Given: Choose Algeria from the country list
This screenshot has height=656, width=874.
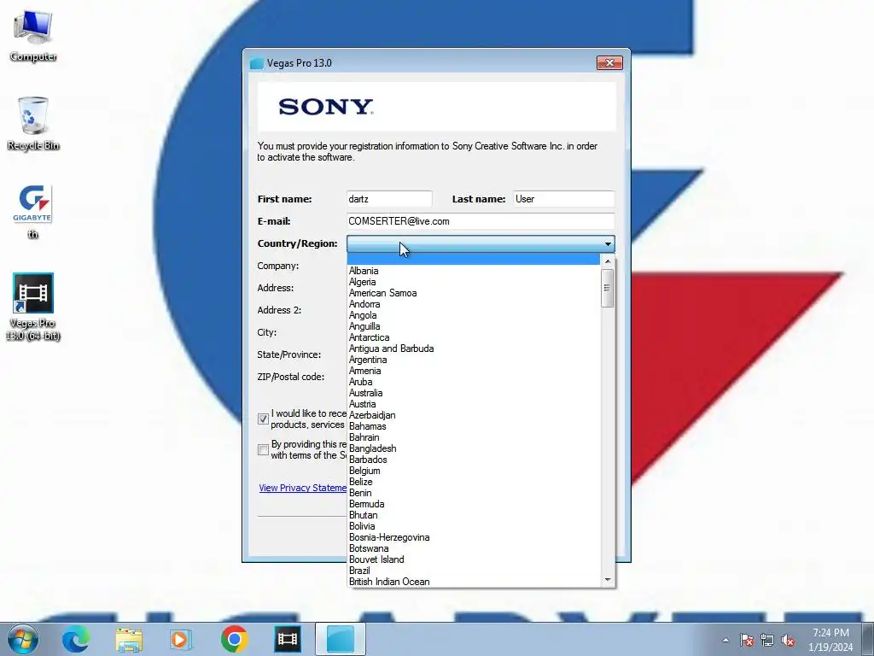Looking at the screenshot, I should pos(473,282).
